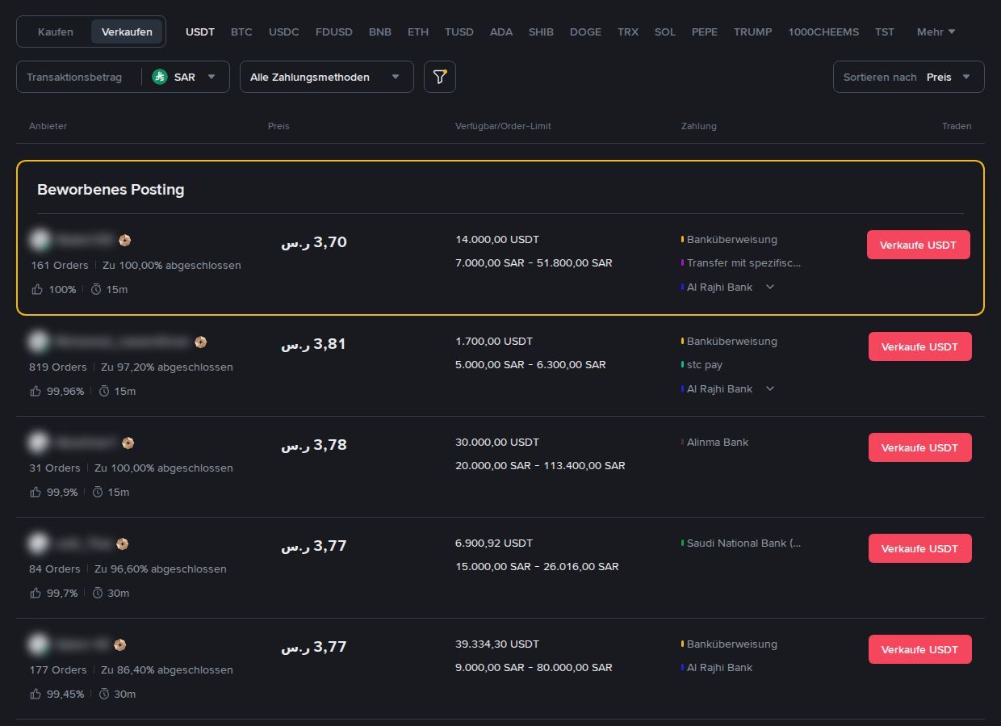This screenshot has height=726, width=1001.
Task: Click merchant badge in 177 Orders row
Action: coord(120,645)
